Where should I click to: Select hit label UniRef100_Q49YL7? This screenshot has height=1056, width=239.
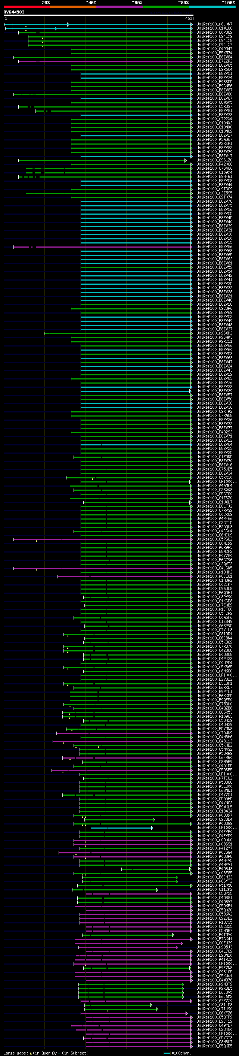(x=214, y=1025)
